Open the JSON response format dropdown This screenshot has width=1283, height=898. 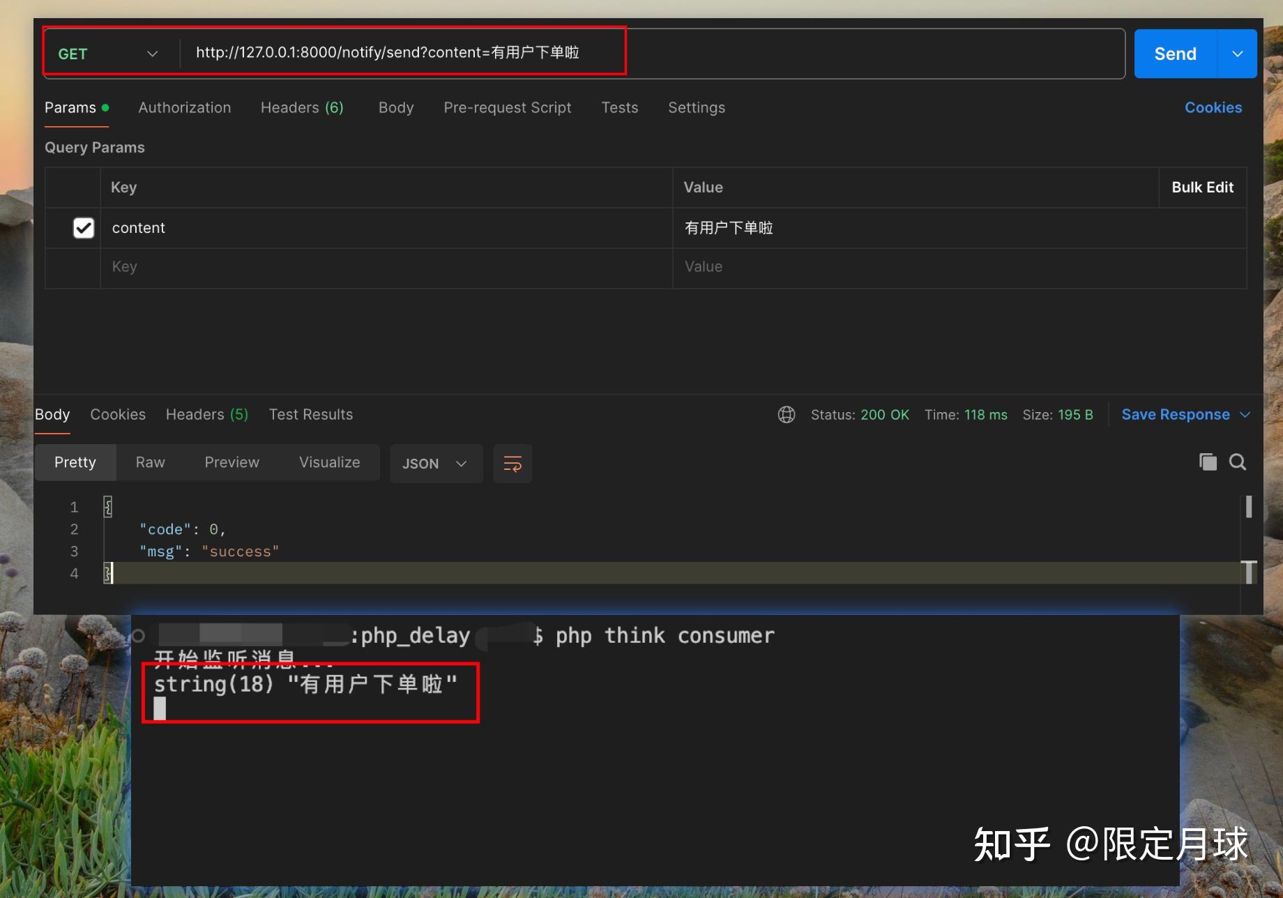point(436,463)
